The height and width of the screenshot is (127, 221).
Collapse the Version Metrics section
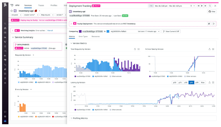(71, 43)
